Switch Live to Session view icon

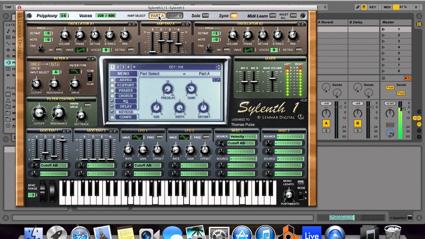pyautogui.click(x=419, y=24)
